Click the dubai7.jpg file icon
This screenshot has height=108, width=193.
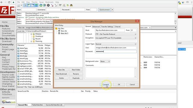click(x=18, y=48)
